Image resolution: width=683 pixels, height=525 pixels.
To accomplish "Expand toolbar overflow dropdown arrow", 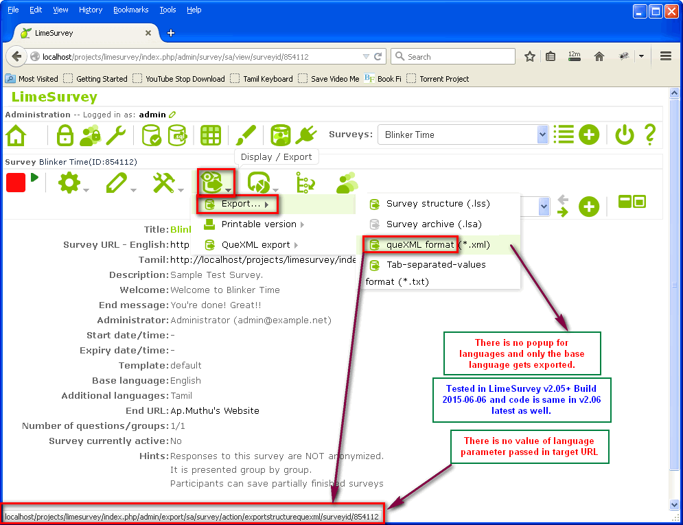I will [641, 56].
